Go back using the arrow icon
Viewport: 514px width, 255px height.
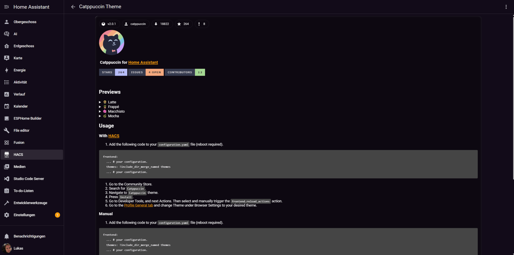point(73,7)
